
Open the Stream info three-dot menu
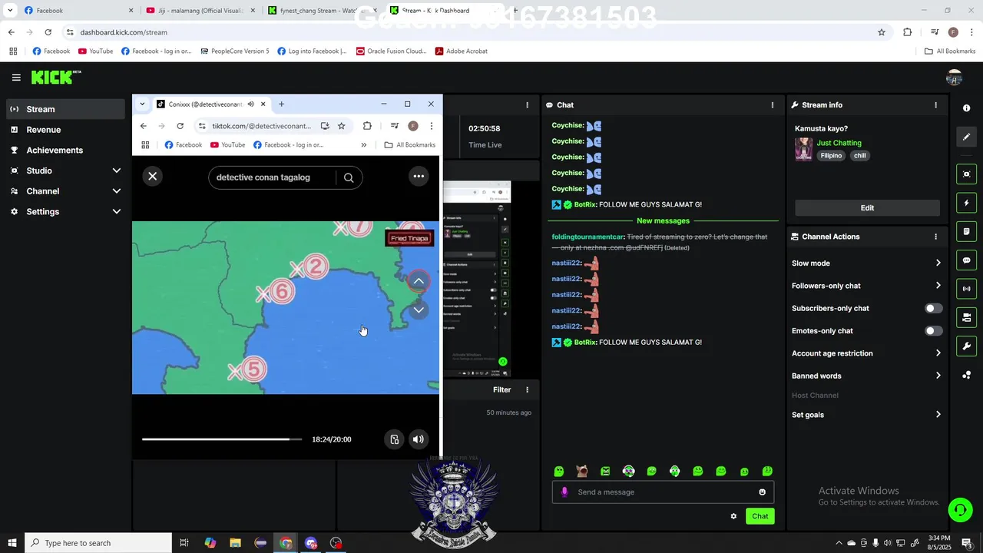(935, 105)
